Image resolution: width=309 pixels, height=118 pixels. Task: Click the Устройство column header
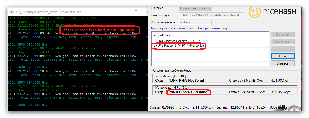pos(161,35)
